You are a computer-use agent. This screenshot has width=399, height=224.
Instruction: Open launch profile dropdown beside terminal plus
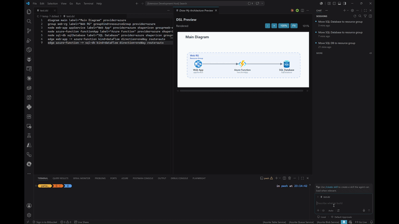(x=280, y=178)
